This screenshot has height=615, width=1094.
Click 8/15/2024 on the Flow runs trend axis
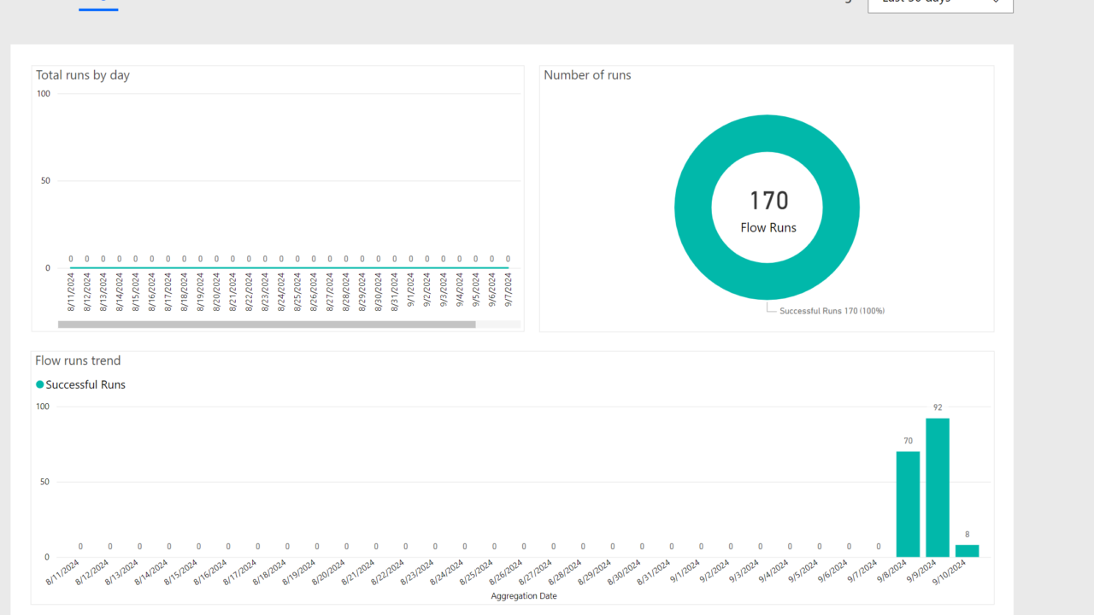(182, 573)
